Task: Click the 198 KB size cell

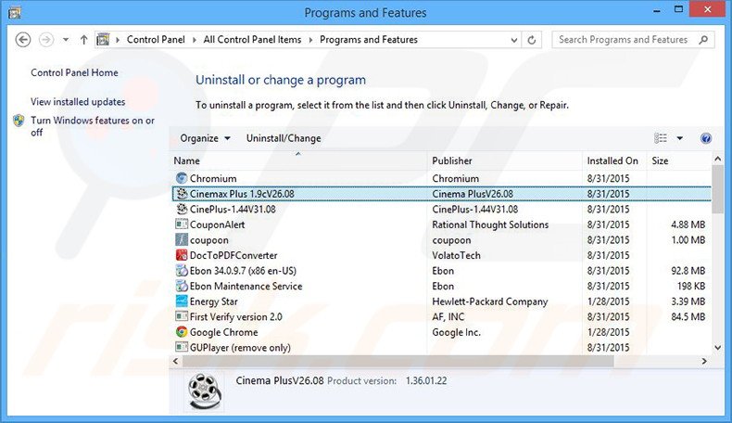Action: point(691,286)
